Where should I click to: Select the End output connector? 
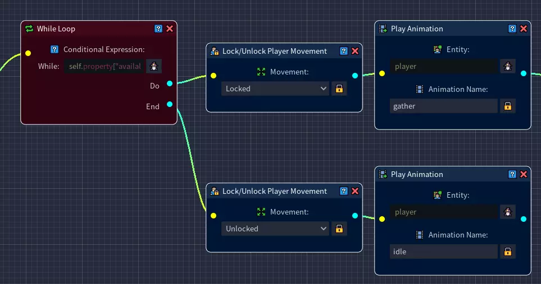(170, 104)
